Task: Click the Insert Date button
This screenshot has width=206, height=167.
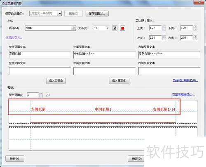Action: pyautogui.click(x=119, y=81)
